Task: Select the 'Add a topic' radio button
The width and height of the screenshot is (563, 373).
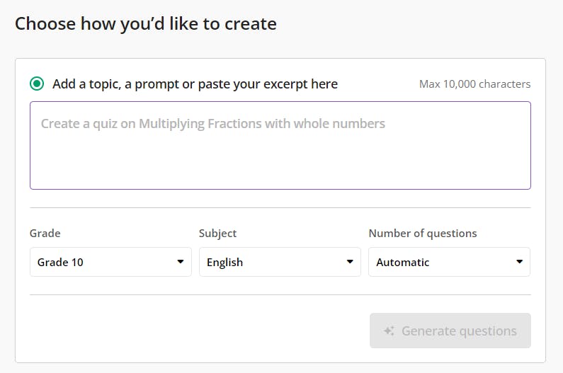Action: click(37, 84)
